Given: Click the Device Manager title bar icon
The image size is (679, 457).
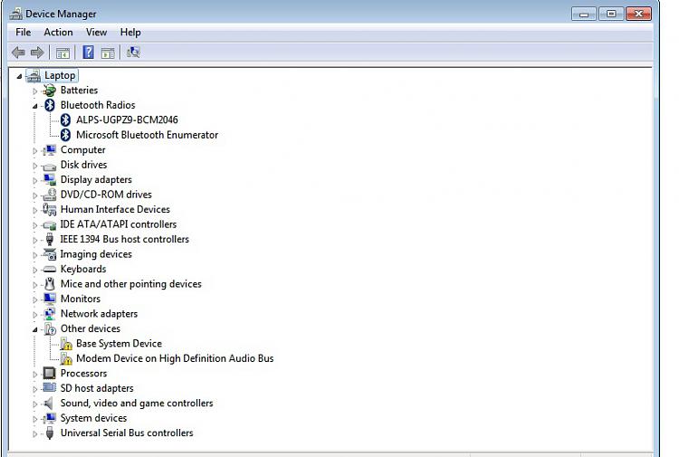Looking at the screenshot, I should (x=15, y=14).
